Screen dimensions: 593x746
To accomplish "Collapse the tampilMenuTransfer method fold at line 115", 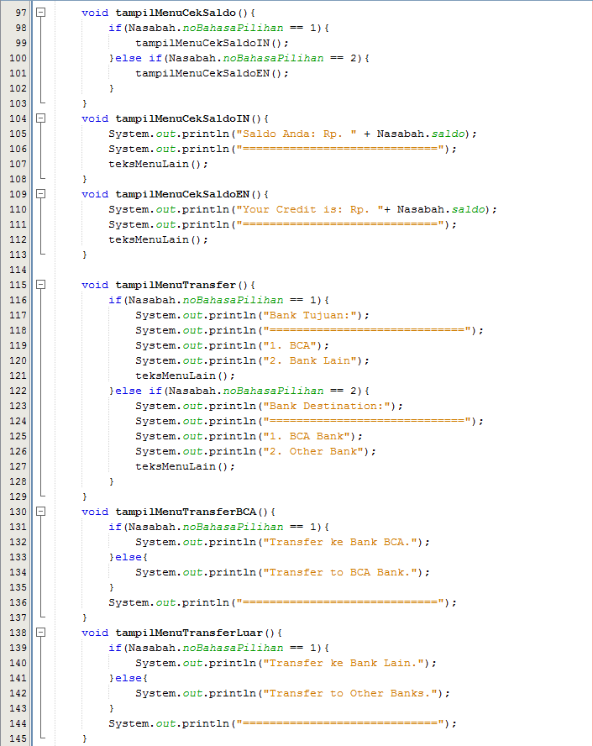I will tap(41, 285).
